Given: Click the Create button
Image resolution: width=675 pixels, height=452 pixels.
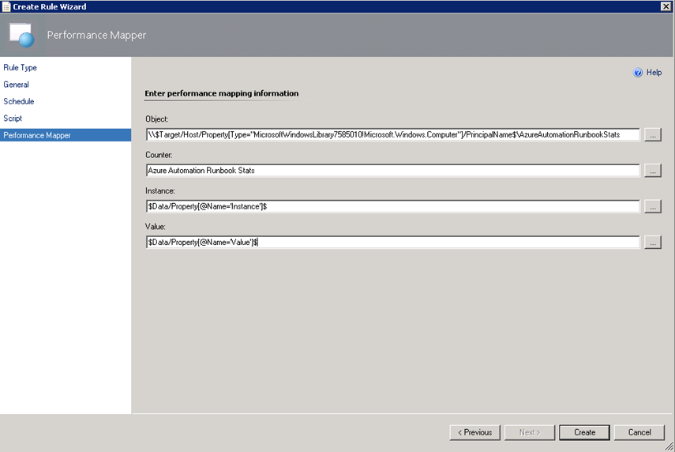Looking at the screenshot, I should point(584,432).
